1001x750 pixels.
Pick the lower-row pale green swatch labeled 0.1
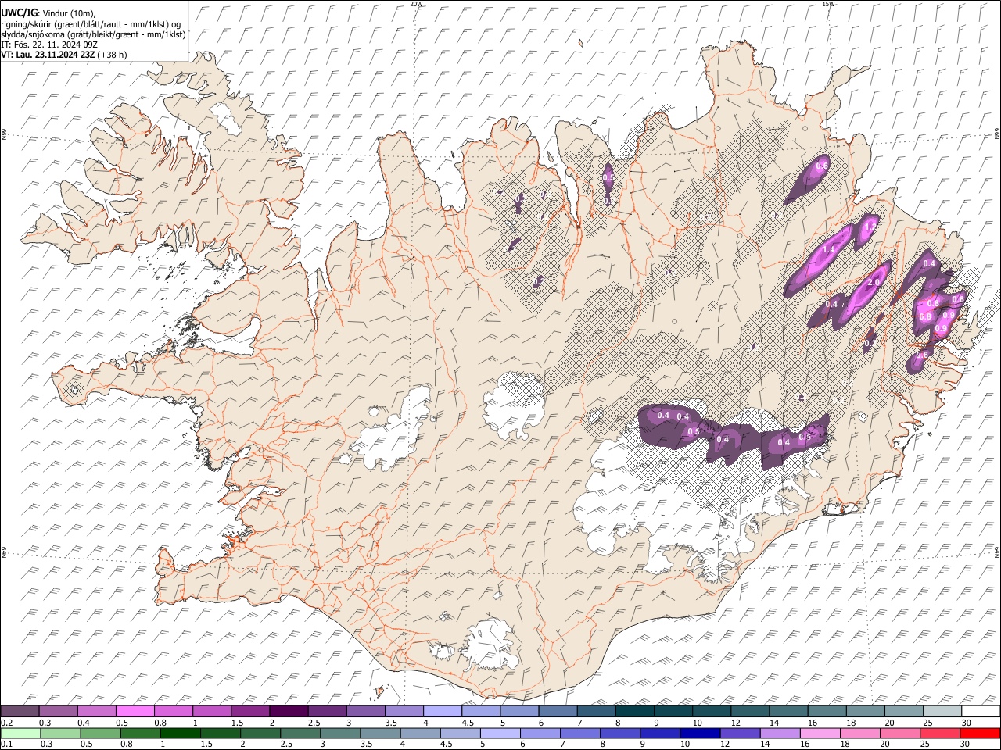coord(20,733)
